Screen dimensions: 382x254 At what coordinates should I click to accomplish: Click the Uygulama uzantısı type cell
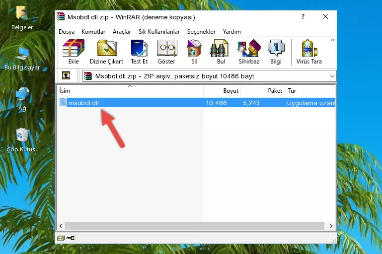(311, 103)
